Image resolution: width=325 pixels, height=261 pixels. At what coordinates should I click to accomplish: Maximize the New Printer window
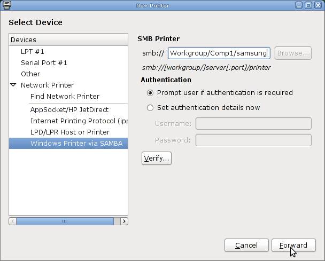click(308, 5)
